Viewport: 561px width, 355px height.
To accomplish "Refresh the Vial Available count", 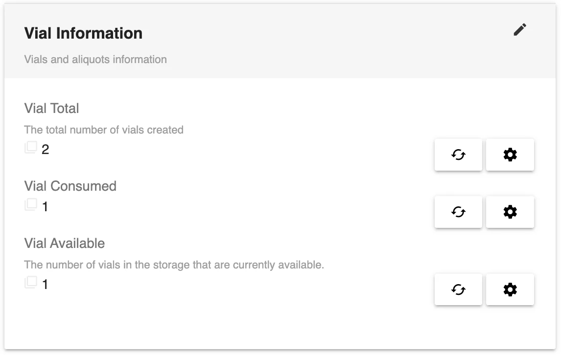I will coord(458,290).
